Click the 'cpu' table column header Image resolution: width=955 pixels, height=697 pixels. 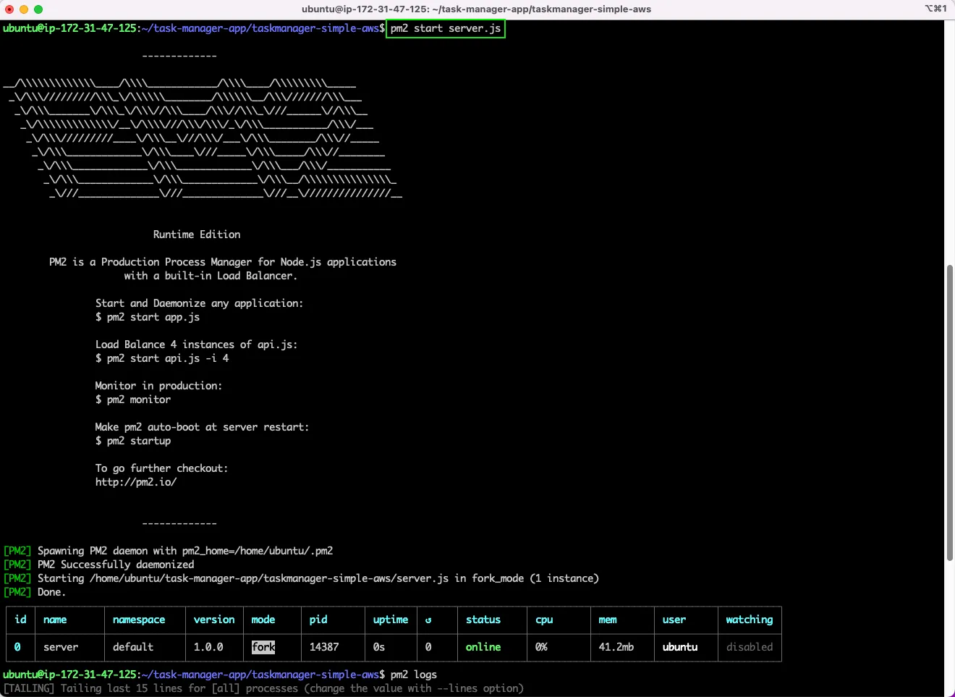pyautogui.click(x=544, y=620)
